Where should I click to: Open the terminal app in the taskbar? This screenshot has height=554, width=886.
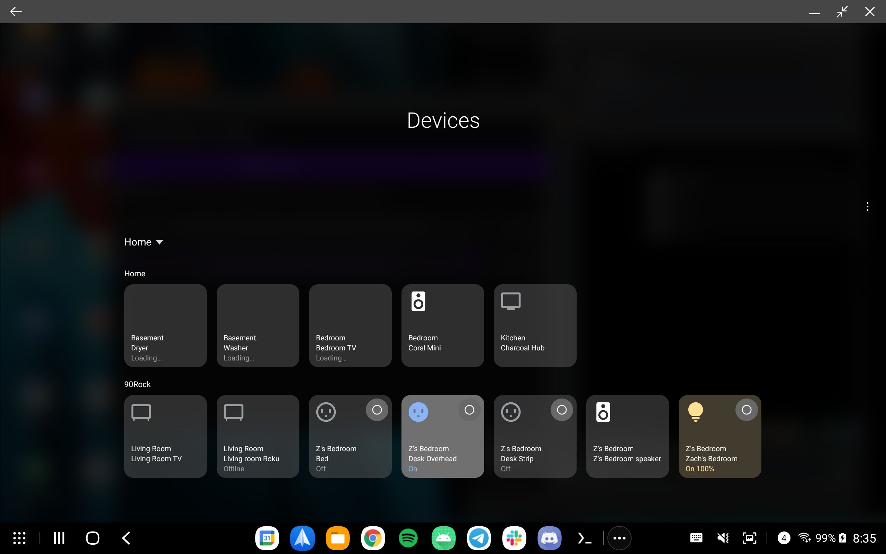(x=584, y=537)
